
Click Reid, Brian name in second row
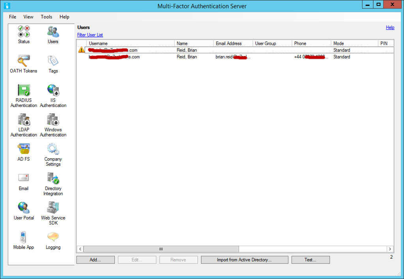[187, 57]
